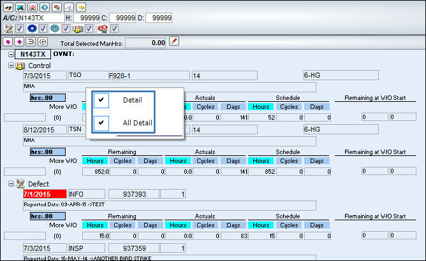Click the calendar control filter icon
This screenshot has height=261, width=426.
78,29
